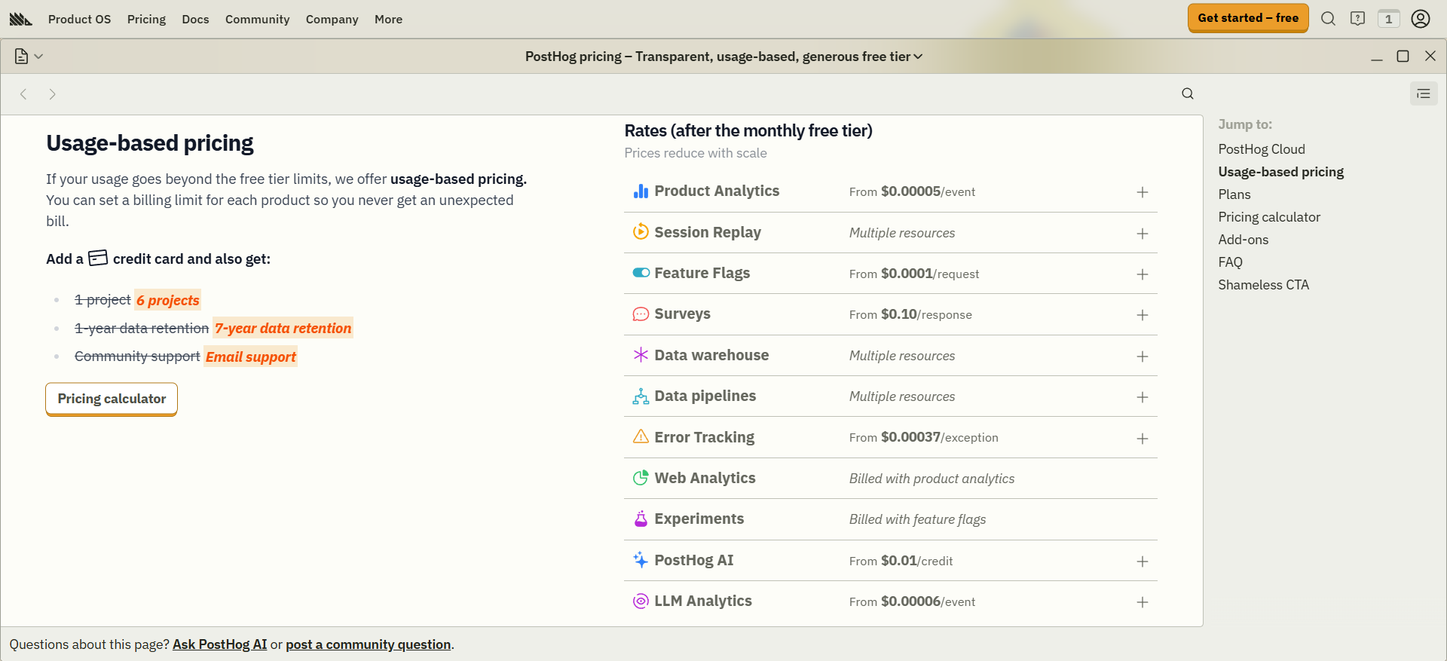
Task: Follow the Ask PostHog AI link
Action: pos(219,644)
